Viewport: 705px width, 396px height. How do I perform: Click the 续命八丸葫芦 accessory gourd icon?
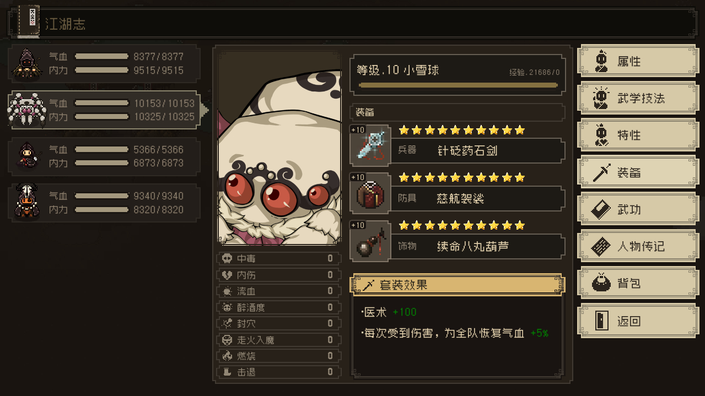coord(370,242)
